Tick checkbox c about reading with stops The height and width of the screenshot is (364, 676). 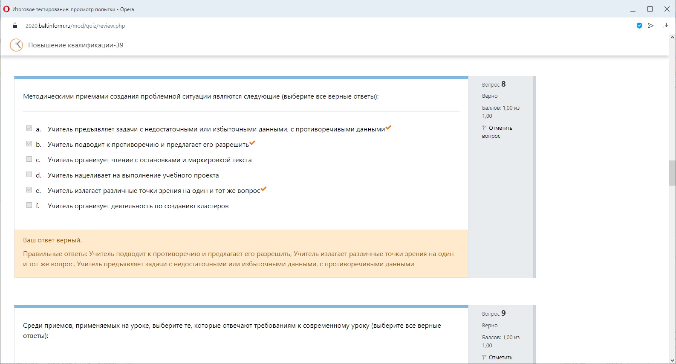[x=29, y=159]
